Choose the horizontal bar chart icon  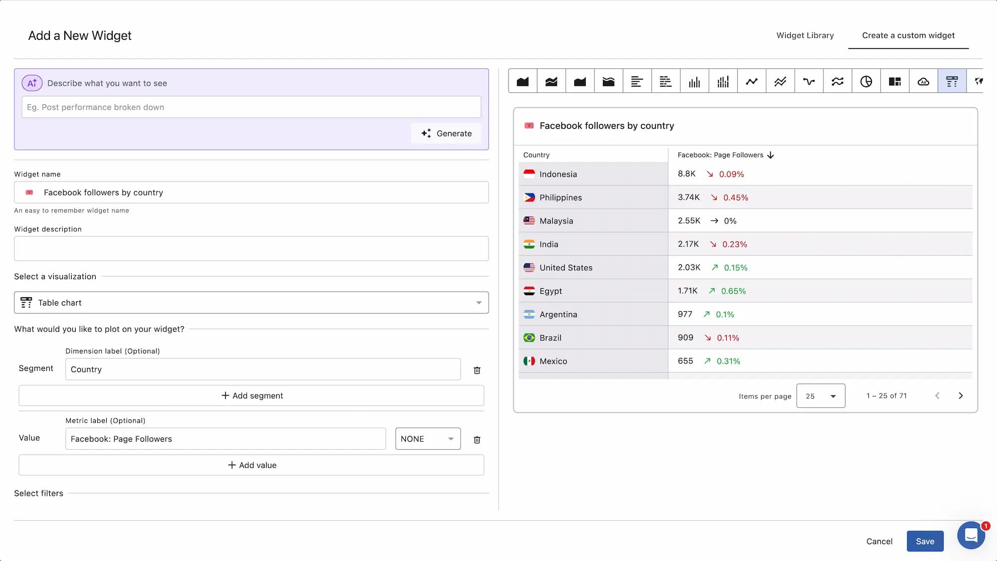[x=637, y=80]
